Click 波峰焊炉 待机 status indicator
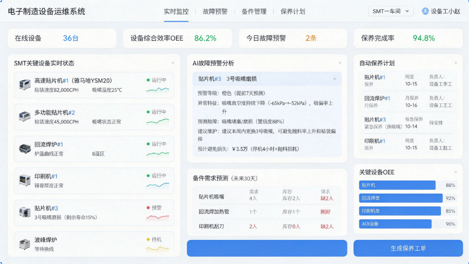The width and height of the screenshot is (469, 264). coord(154,239)
